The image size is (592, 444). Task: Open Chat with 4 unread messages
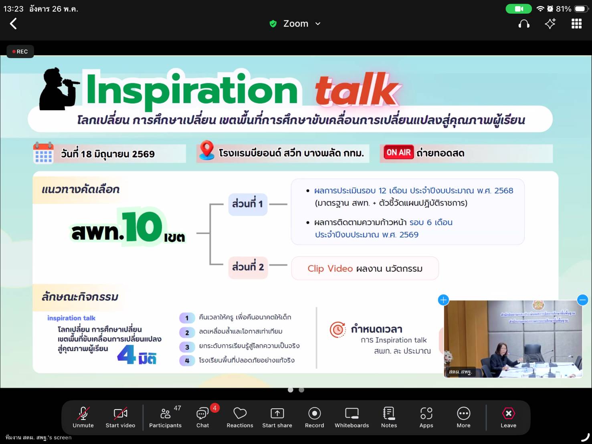[x=203, y=417]
